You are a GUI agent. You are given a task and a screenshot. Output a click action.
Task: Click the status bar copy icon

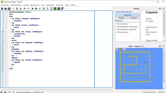point(10,92)
